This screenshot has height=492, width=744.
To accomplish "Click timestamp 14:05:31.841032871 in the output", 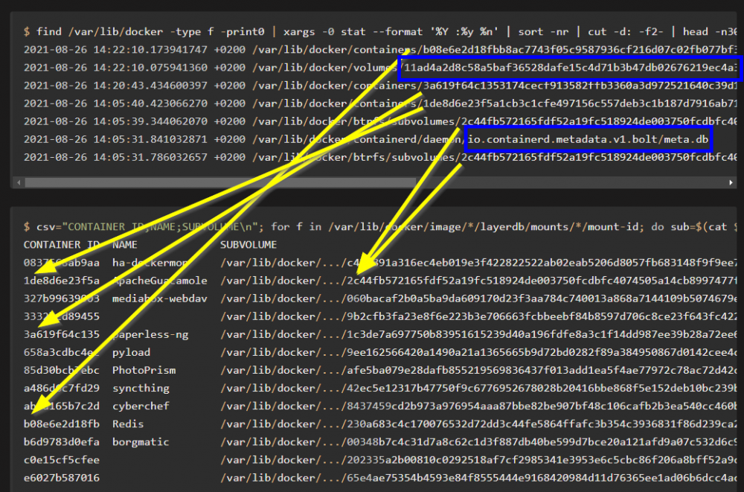I will [x=150, y=139].
